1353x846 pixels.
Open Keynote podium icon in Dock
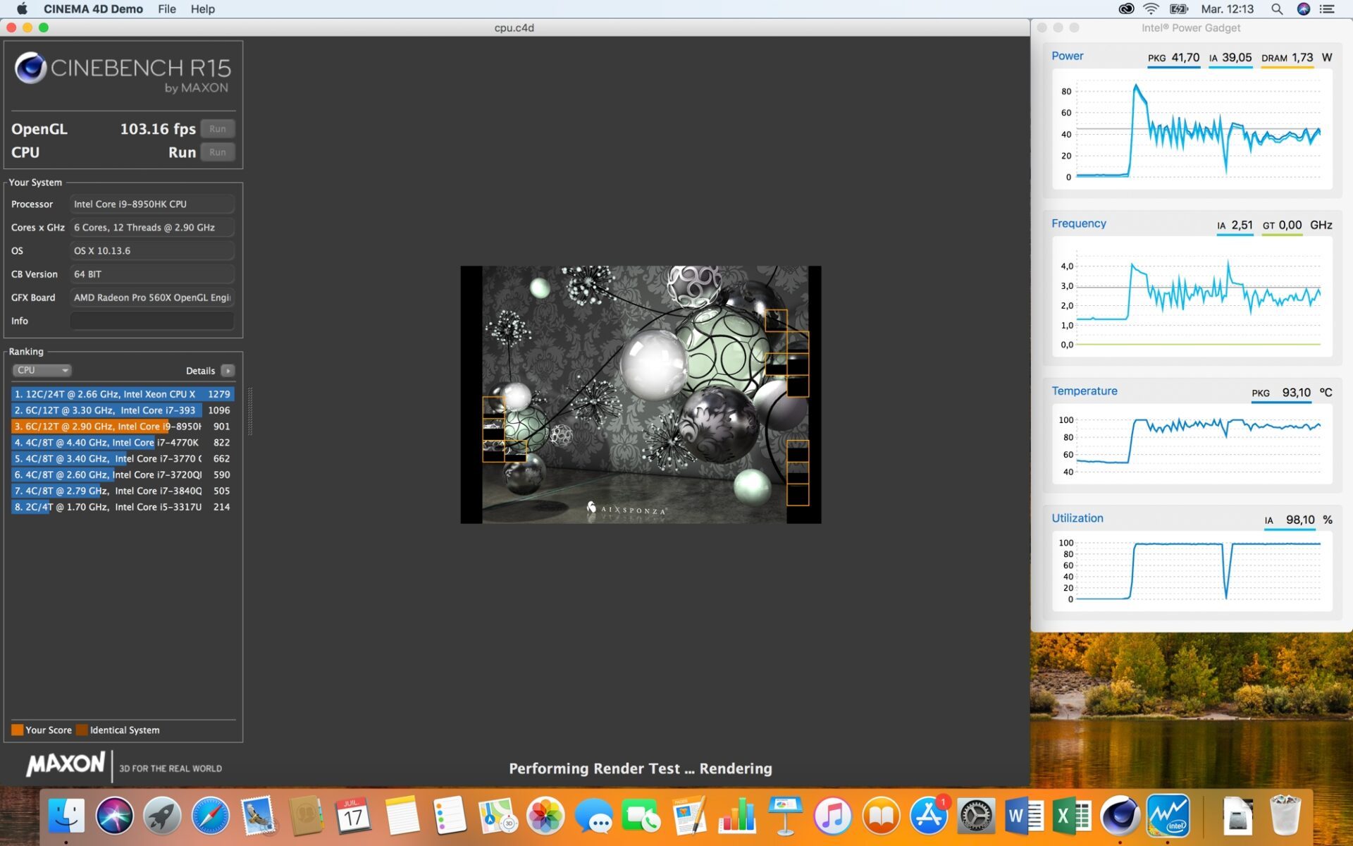(785, 816)
